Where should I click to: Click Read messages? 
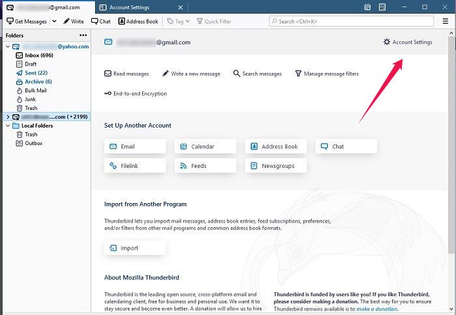(126, 74)
